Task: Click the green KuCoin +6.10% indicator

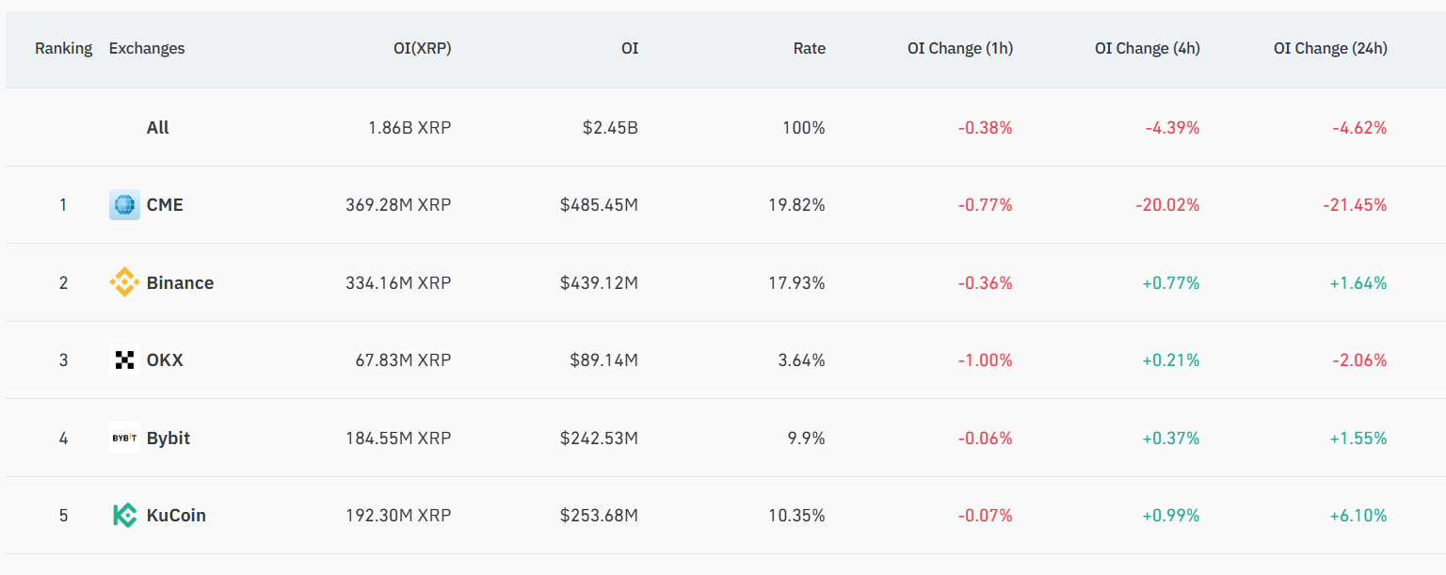Action: click(1358, 515)
